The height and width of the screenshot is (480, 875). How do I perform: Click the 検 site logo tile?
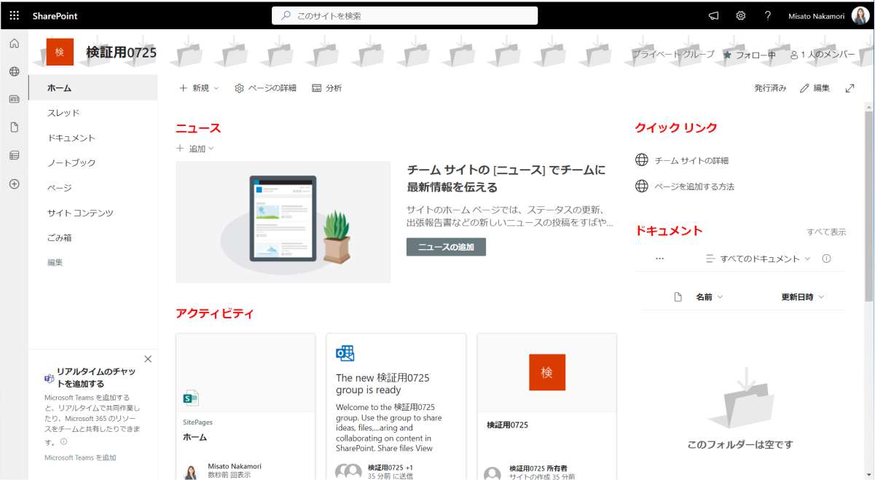point(60,52)
